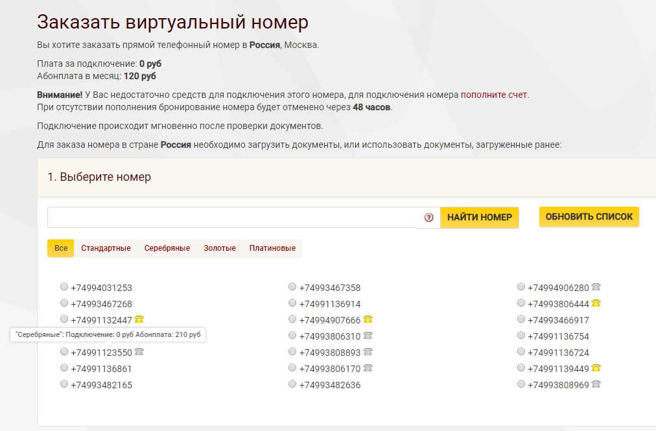The width and height of the screenshot is (656, 431).
Task: Click the silver phone icon beside +74993806170
Action: [x=368, y=368]
